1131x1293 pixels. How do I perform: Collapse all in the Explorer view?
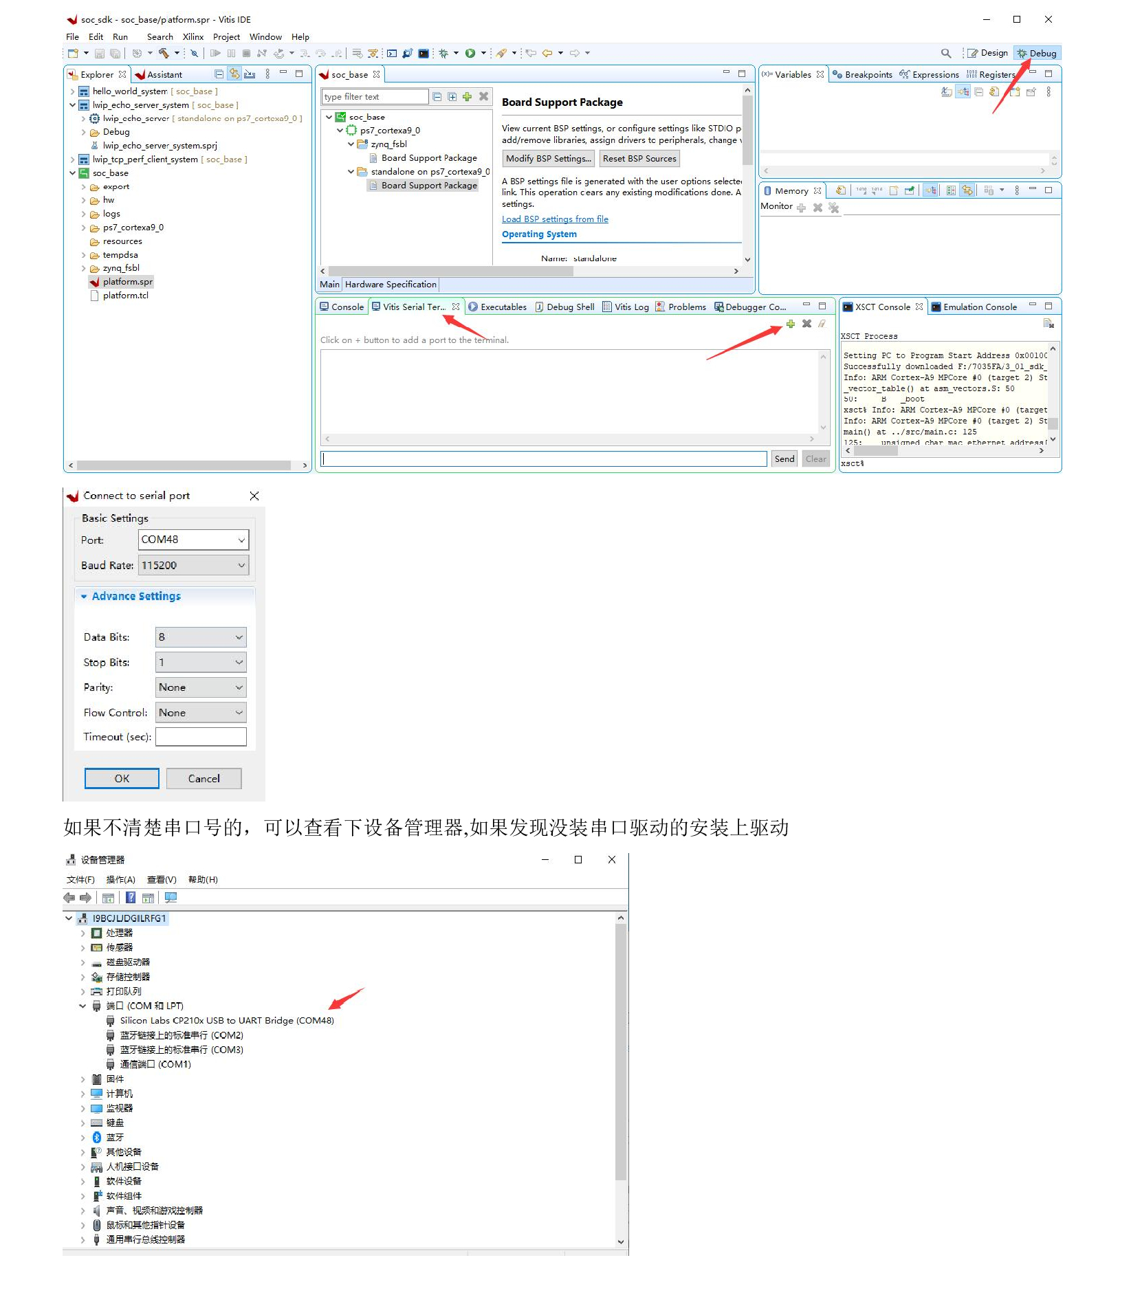point(219,74)
